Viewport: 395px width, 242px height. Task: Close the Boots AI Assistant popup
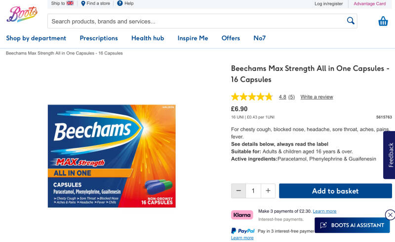[x=390, y=215]
